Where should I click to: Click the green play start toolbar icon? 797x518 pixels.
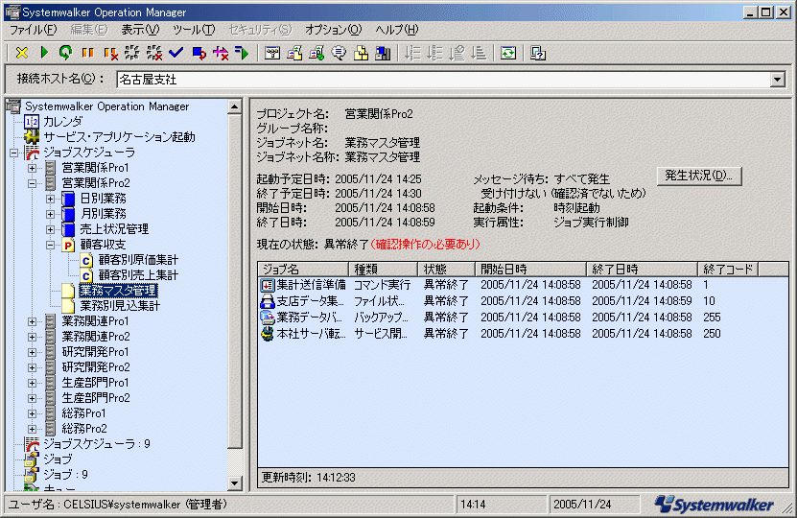[x=44, y=53]
